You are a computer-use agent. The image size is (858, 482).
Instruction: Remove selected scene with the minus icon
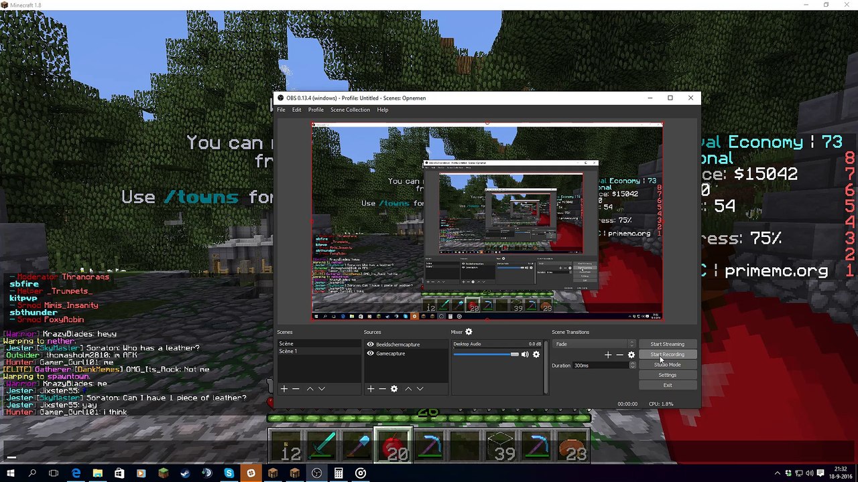pos(296,388)
